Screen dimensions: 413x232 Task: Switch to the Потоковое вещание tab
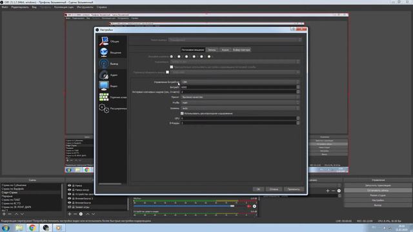pos(193,50)
